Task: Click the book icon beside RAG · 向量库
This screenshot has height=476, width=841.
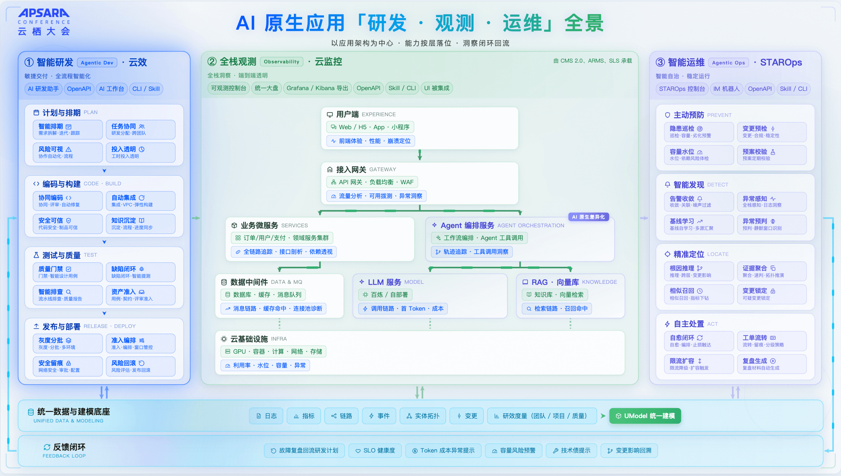Action: tap(525, 282)
